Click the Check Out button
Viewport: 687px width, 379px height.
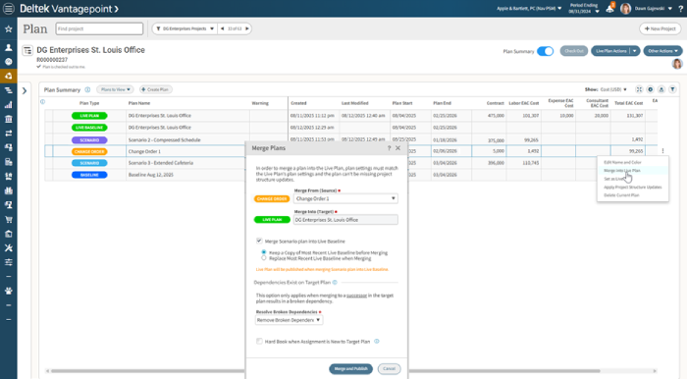(x=573, y=51)
